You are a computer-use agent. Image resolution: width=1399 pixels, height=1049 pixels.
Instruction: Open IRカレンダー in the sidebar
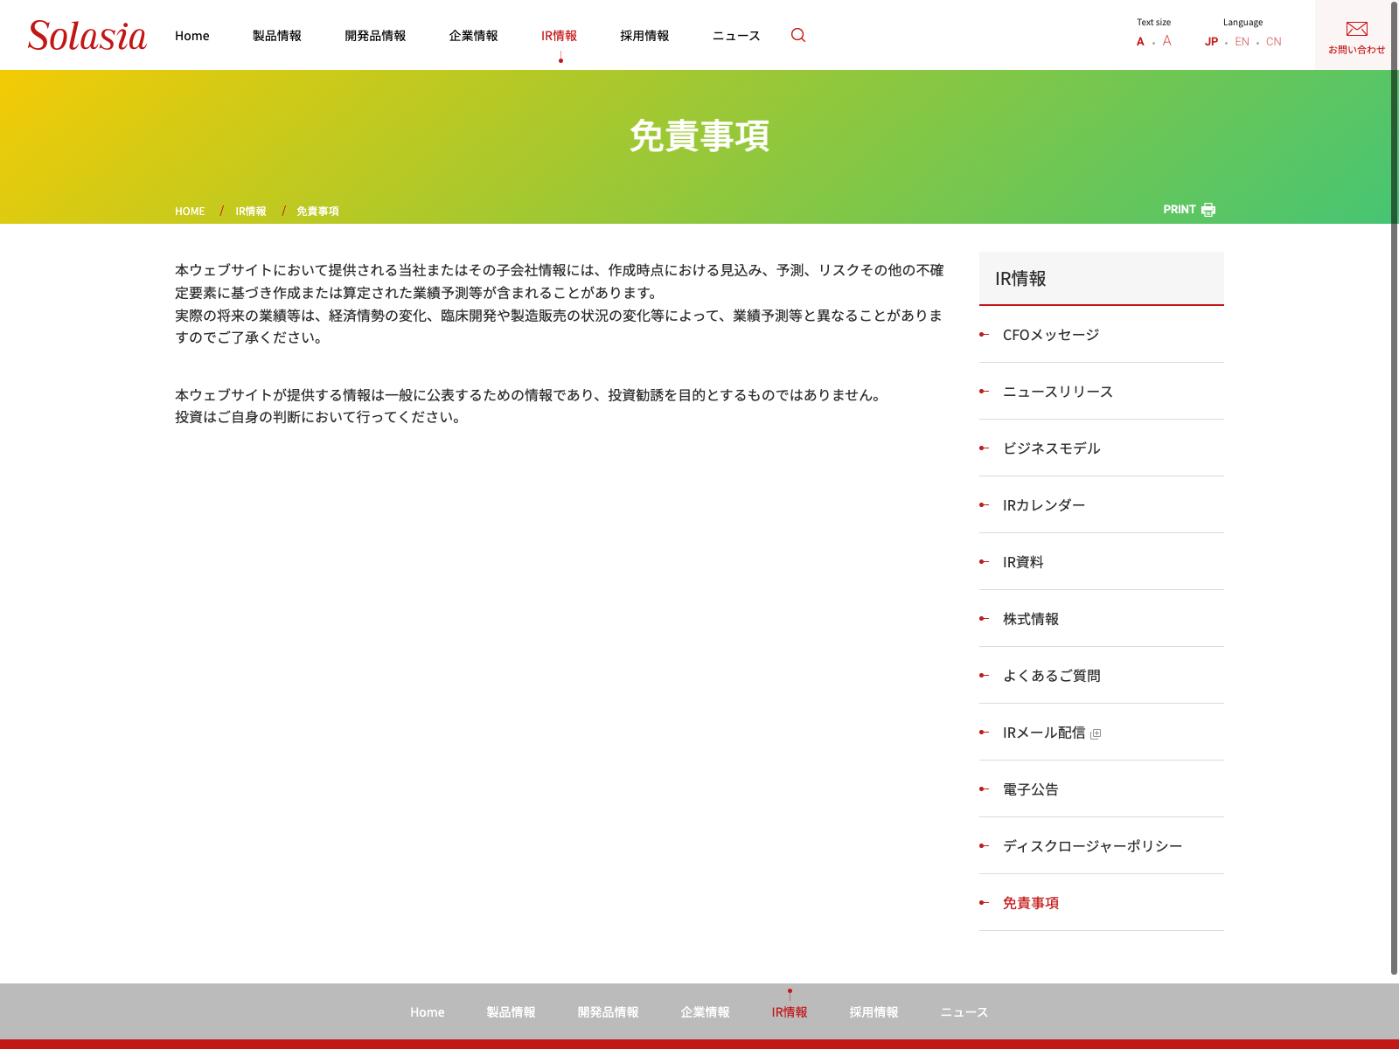click(x=1043, y=505)
